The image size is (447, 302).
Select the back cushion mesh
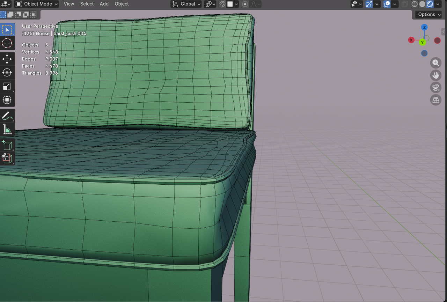[150, 72]
